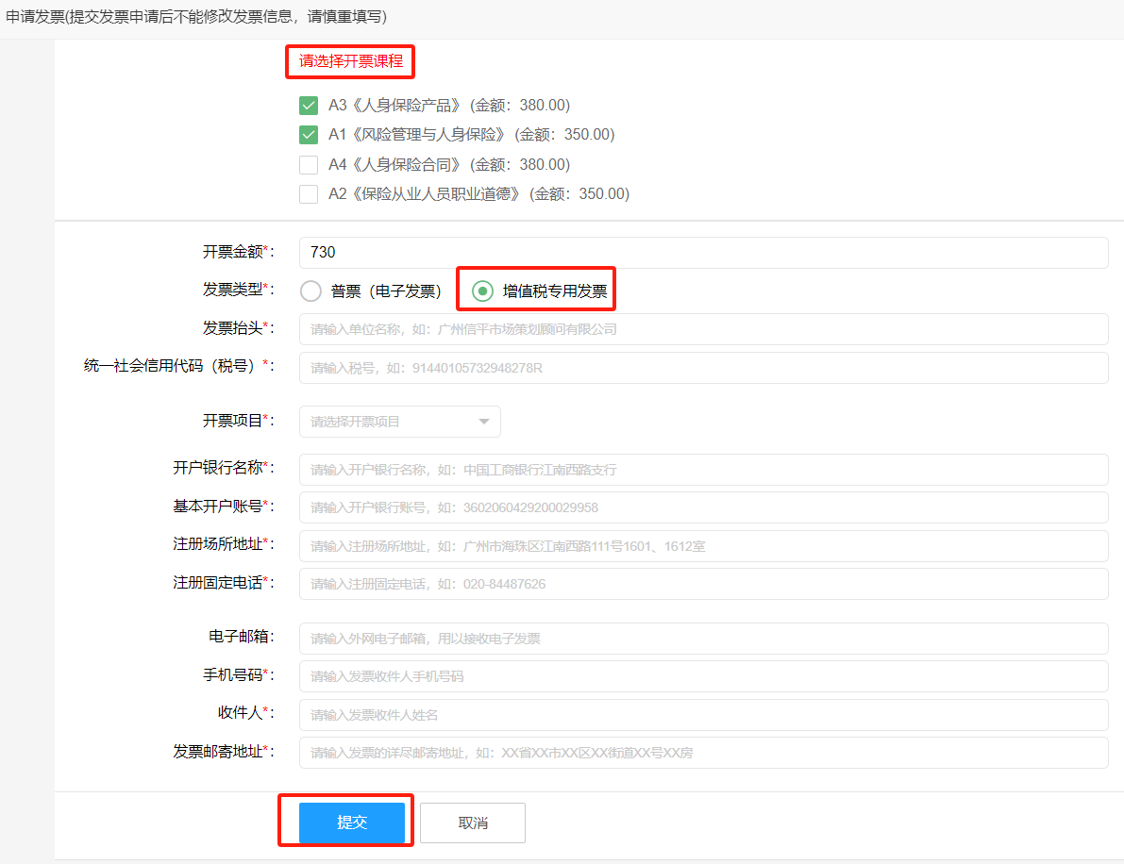Screen dimensions: 1124x864
Task: Click the 手机号码 mobile number field
Action: [703, 676]
